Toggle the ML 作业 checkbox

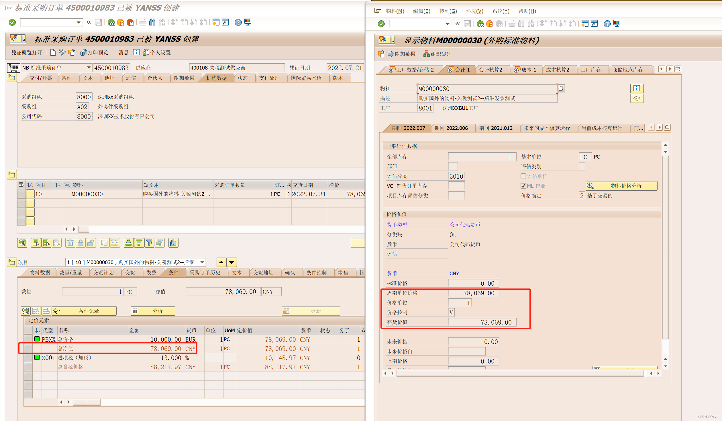coord(523,186)
